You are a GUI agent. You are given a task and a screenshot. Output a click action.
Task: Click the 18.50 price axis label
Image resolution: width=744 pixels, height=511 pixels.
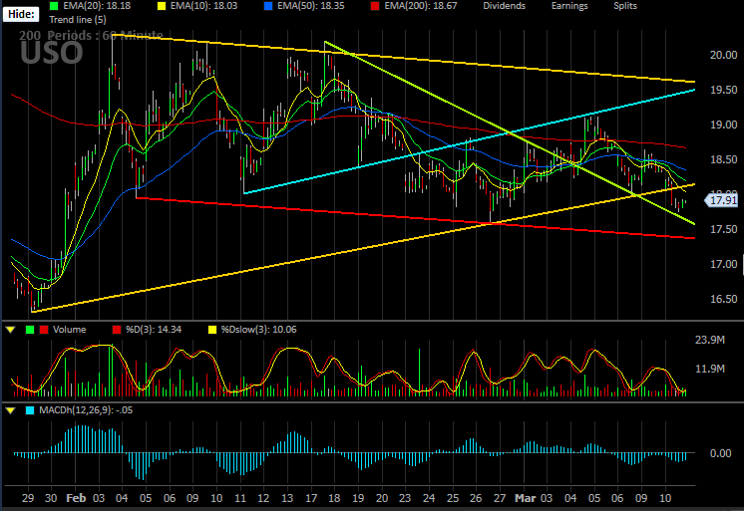pos(724,159)
